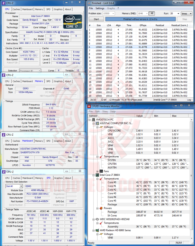
Task: Click the AMD Radeon HD 6900 graphics card icon
Action: [97, 230]
